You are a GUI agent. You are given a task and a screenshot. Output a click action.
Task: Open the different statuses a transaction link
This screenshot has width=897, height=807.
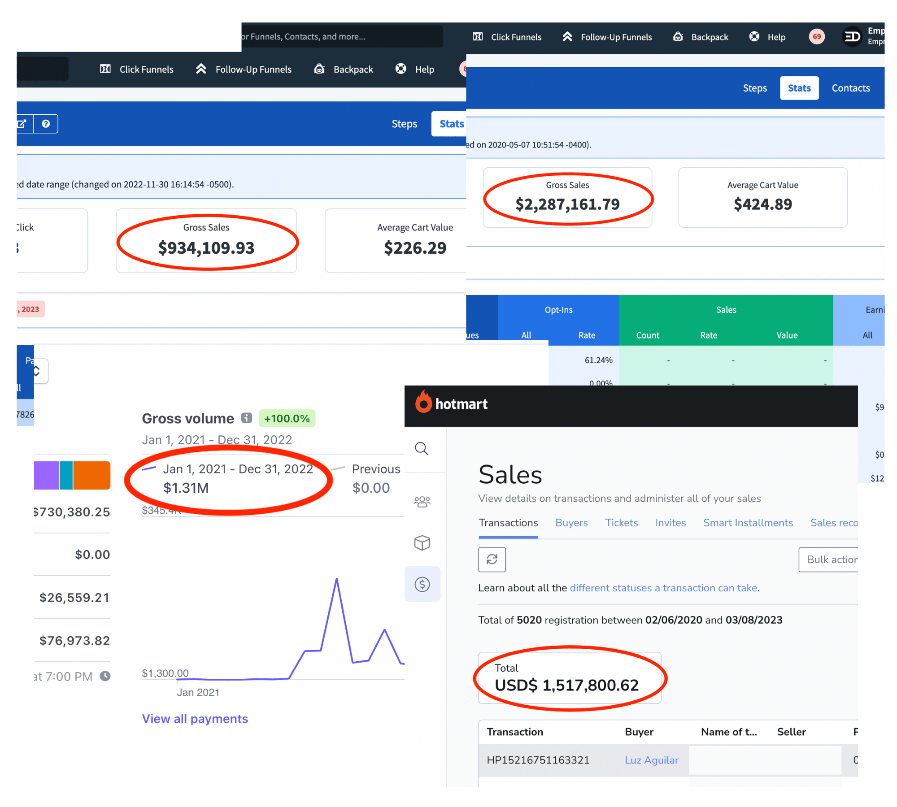[663, 588]
